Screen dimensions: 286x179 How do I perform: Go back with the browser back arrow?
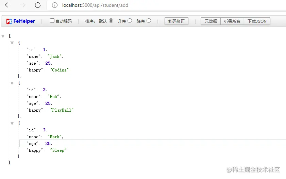pos(8,5)
